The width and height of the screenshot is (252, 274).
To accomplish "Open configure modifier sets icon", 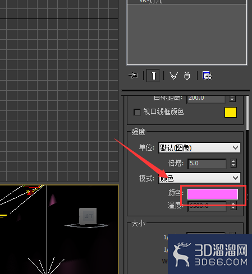I will (207, 76).
